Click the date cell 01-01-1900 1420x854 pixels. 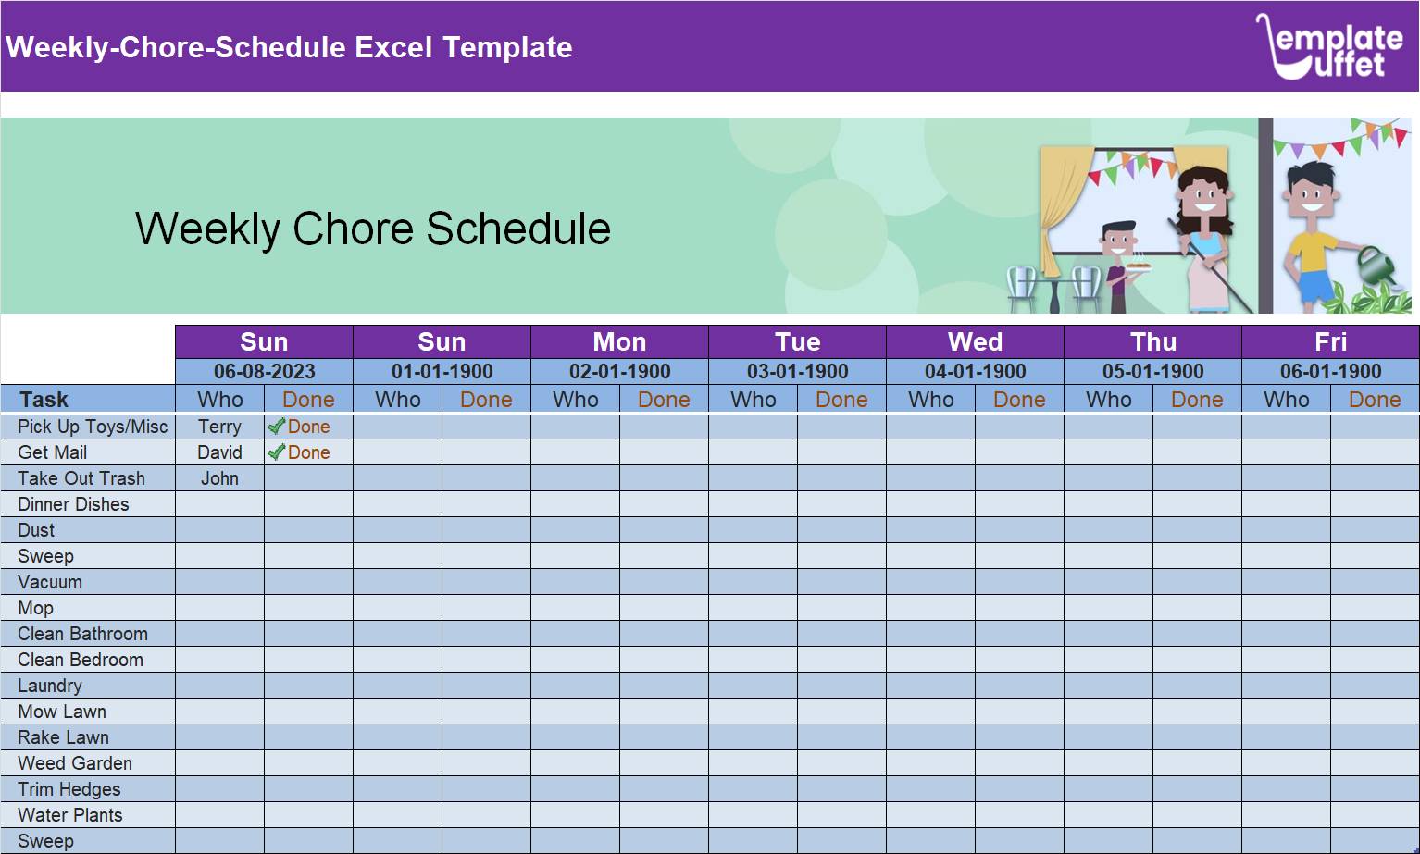(x=442, y=372)
